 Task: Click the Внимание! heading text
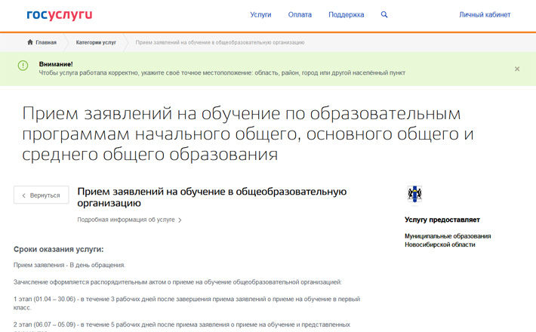click(56, 64)
